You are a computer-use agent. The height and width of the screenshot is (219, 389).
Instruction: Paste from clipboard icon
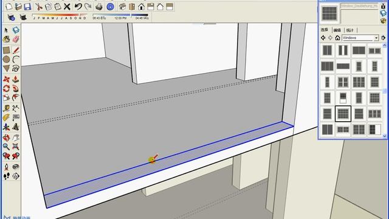tap(58, 7)
